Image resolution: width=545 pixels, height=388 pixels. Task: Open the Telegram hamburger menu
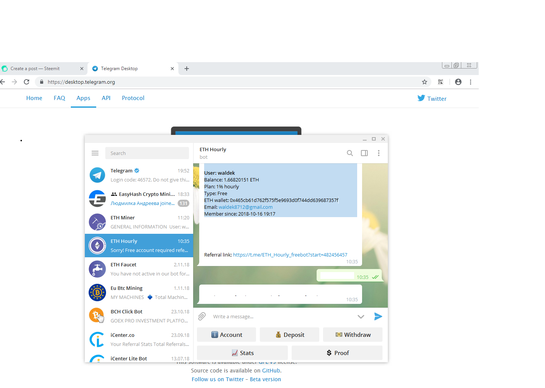[95, 153]
